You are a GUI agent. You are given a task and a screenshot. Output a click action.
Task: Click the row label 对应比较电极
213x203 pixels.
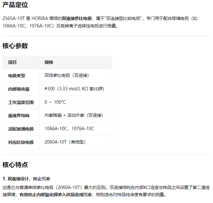[21, 142]
